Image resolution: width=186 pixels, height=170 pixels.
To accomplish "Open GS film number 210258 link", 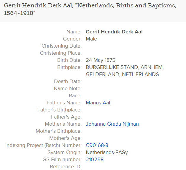I will pos(95,160).
